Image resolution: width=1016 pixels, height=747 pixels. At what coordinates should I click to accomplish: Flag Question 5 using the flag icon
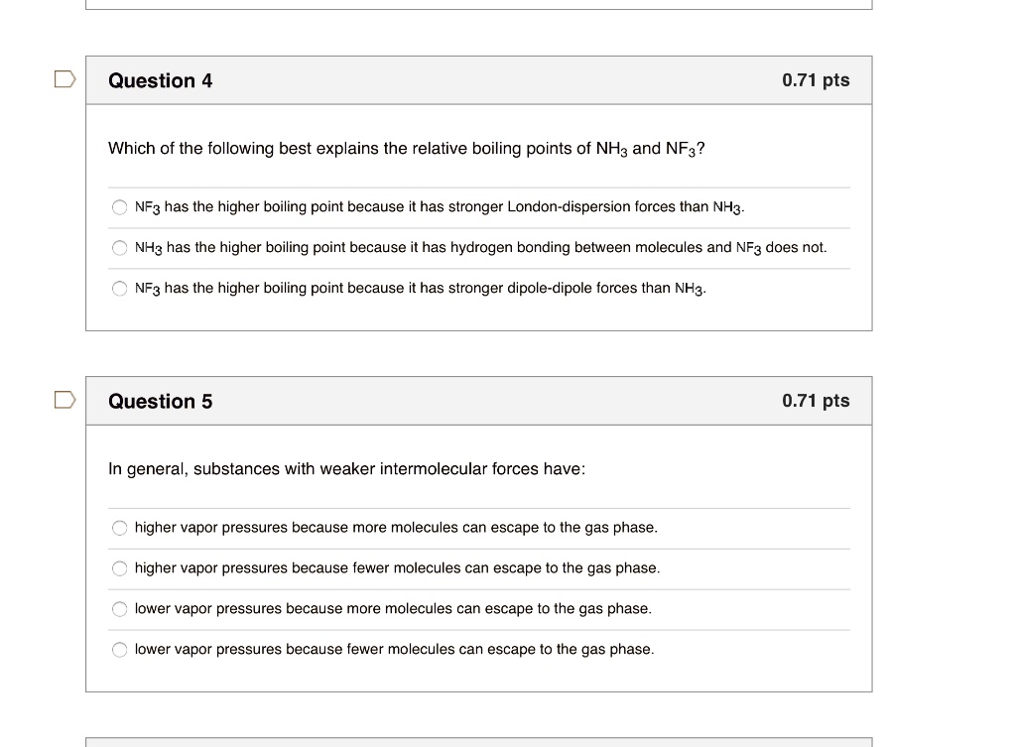point(64,401)
